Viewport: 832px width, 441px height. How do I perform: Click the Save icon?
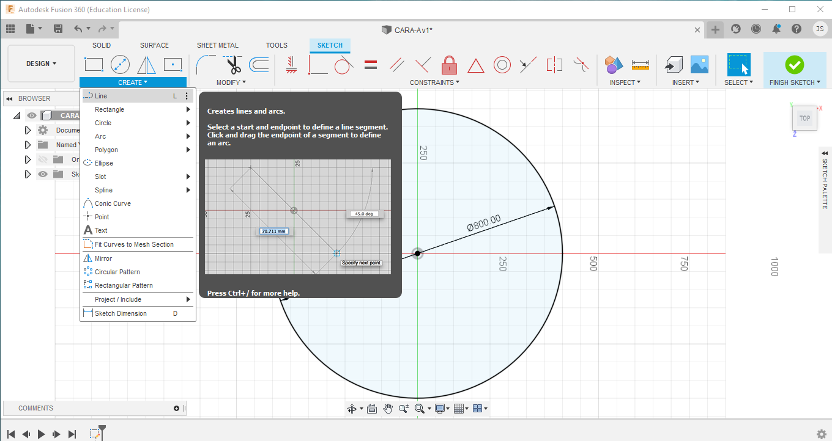point(58,29)
